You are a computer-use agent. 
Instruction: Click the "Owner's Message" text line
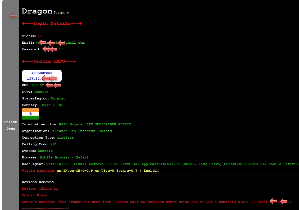pos(157,202)
